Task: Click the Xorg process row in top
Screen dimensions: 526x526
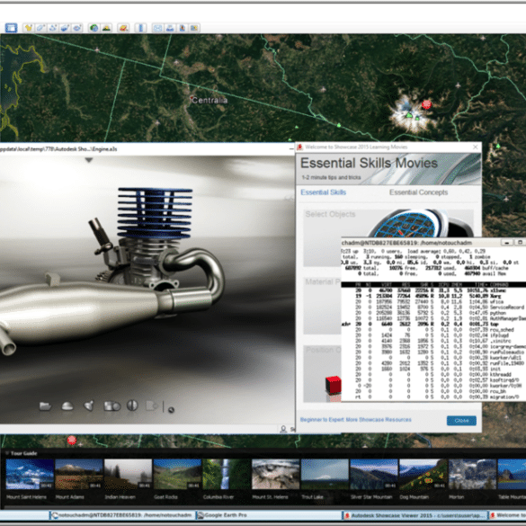Action: (433, 296)
